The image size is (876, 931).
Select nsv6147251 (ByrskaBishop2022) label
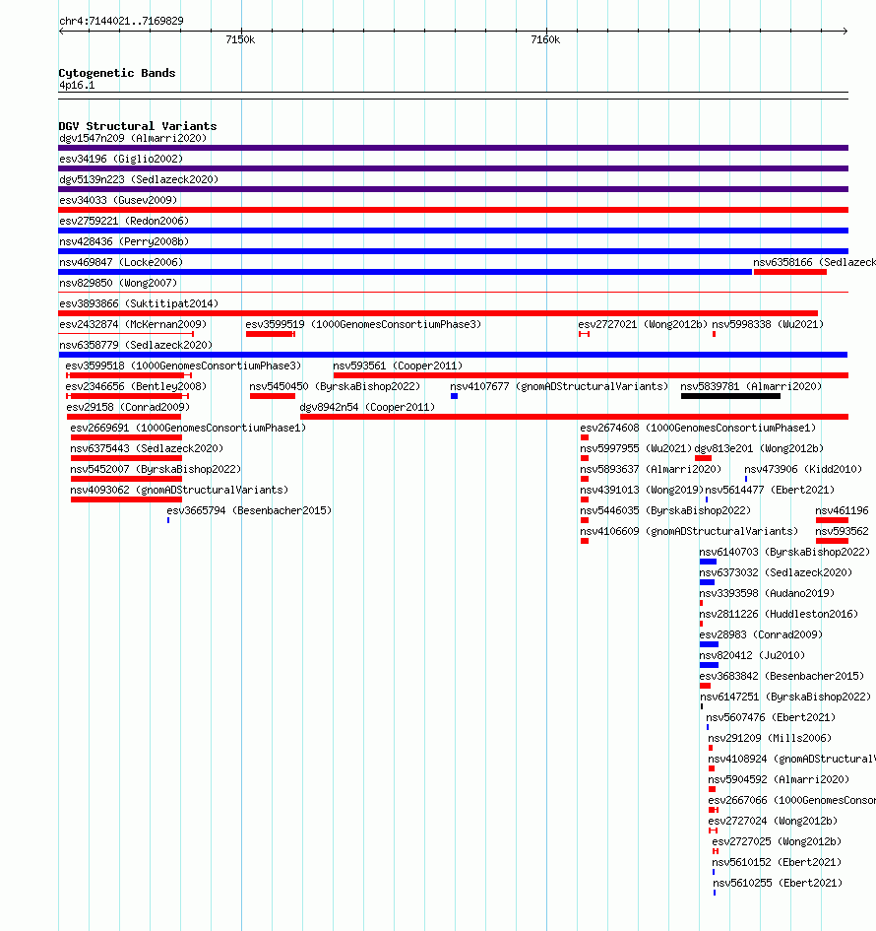click(785, 698)
